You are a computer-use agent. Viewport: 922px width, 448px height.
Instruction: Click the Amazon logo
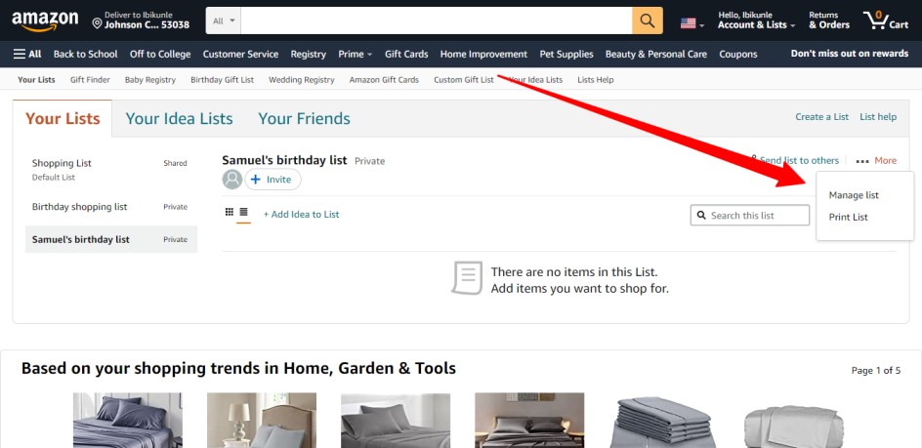(45, 21)
